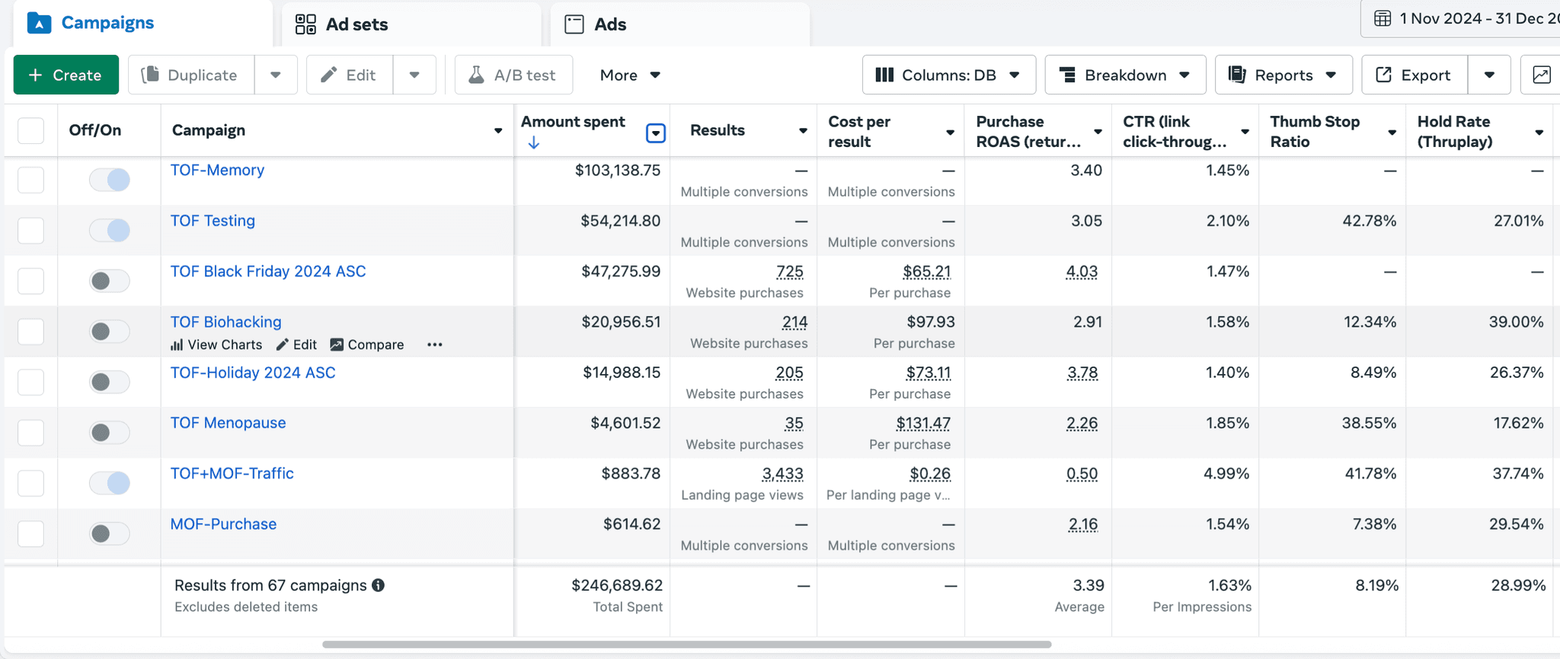Open the Breakdown dropdown

pyautogui.click(x=1125, y=75)
